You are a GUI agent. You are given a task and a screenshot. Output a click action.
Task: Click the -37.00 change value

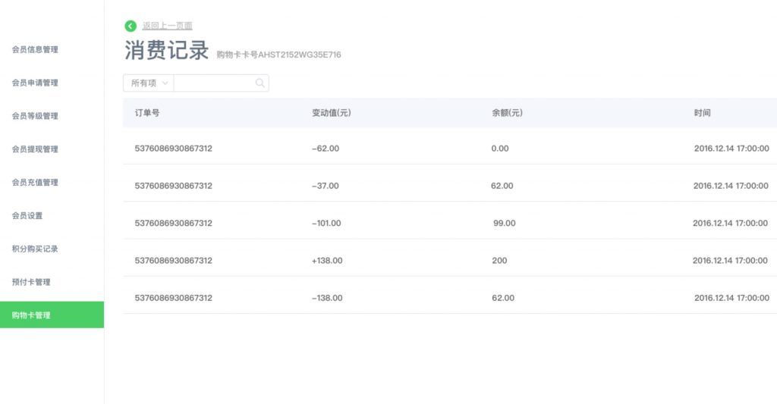326,186
